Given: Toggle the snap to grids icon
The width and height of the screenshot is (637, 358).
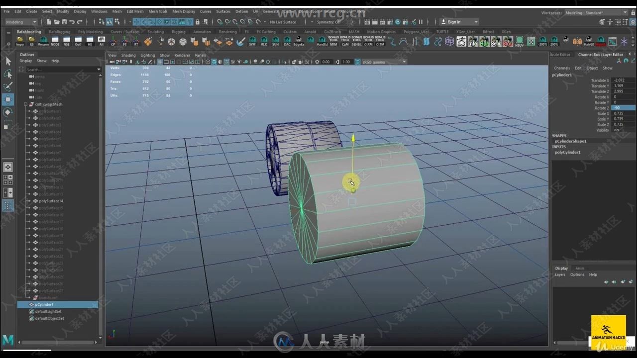Looking at the screenshot, I should click(219, 22).
